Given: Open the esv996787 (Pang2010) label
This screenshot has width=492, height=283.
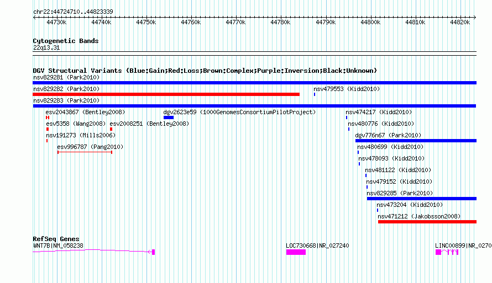Looking at the screenshot, I should (90, 147).
